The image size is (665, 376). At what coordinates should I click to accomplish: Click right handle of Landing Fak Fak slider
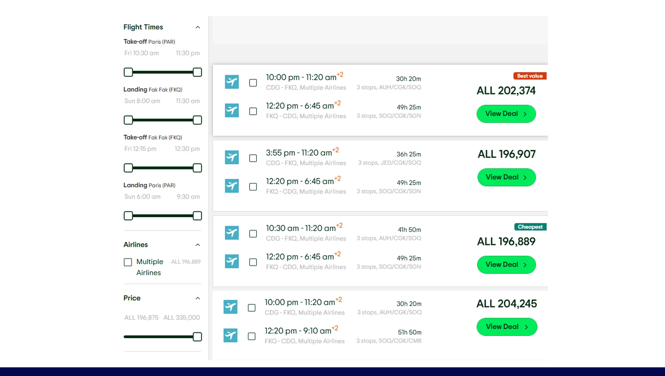click(197, 120)
